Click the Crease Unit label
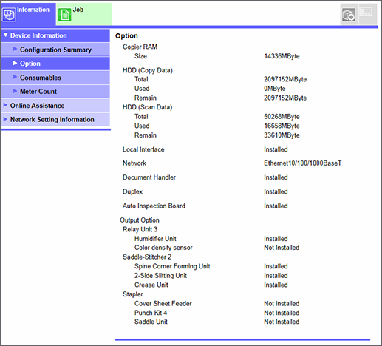 click(x=151, y=285)
